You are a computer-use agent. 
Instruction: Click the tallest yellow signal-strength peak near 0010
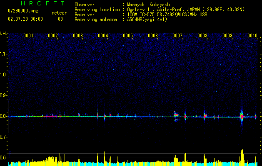coord(242,157)
